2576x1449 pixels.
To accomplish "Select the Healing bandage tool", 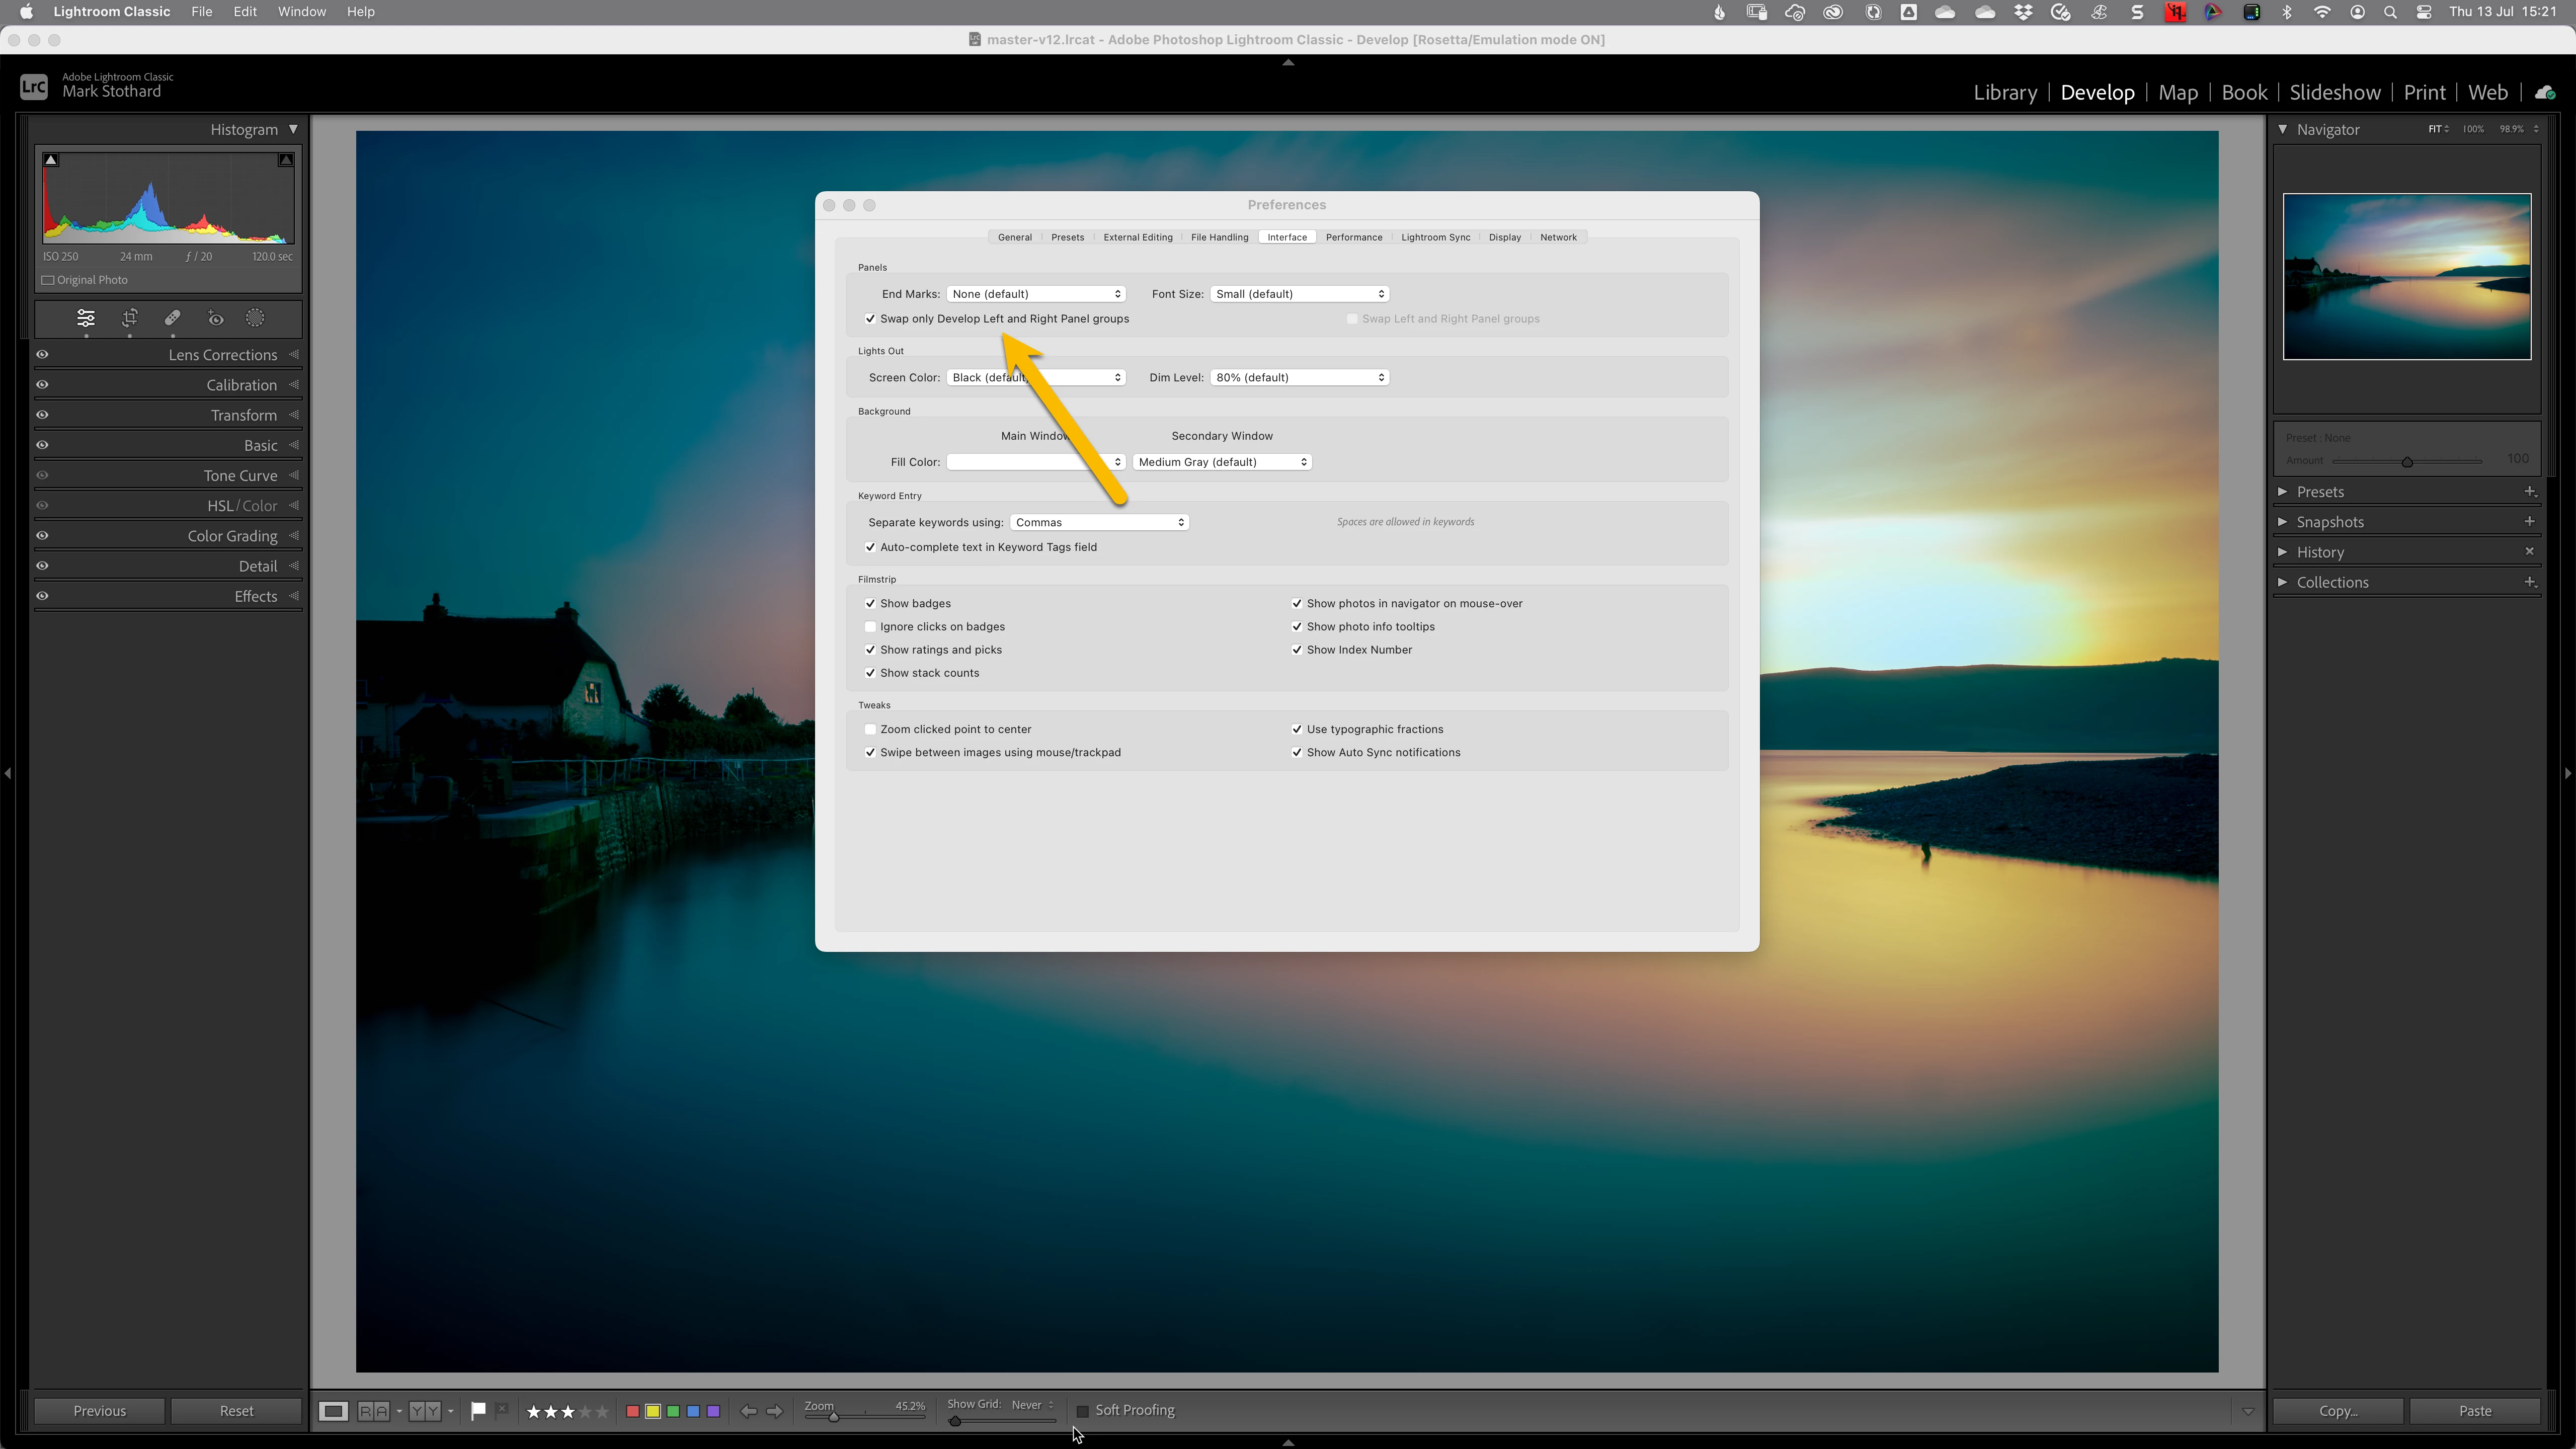I will [173, 318].
